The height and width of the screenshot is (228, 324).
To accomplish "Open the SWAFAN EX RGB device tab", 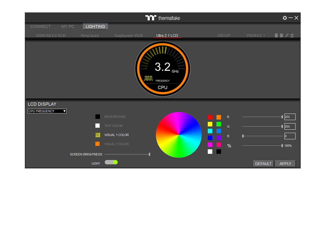I will pyautogui.click(x=51, y=35).
